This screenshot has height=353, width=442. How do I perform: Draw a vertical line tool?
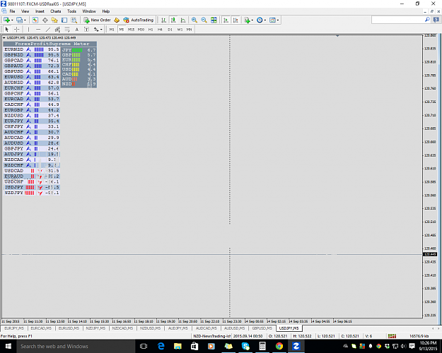click(x=28, y=29)
